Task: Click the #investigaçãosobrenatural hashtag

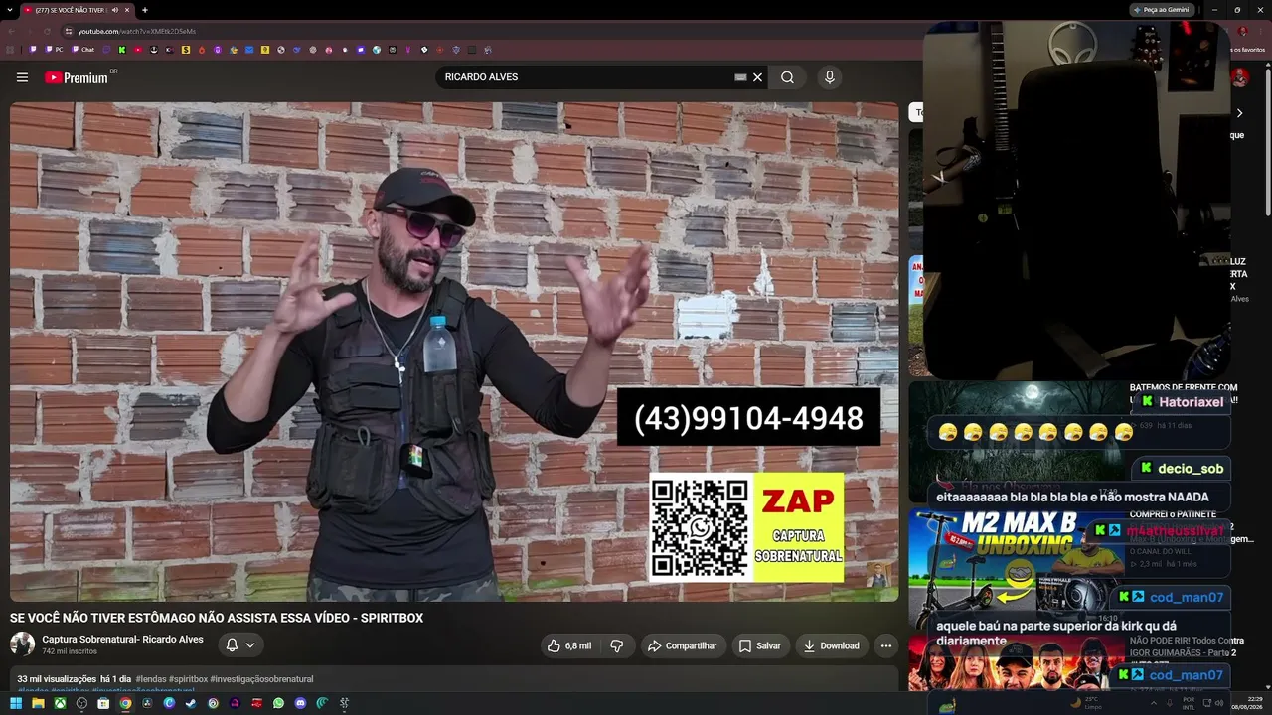Action: (x=262, y=679)
